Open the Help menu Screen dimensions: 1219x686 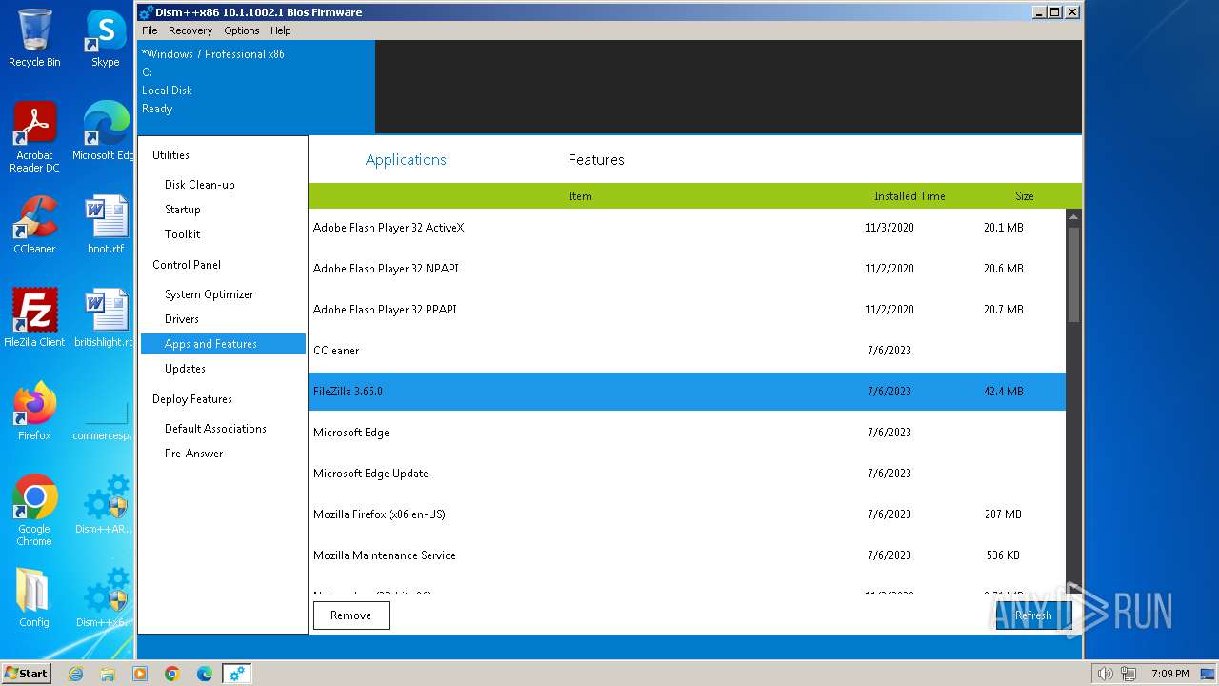(x=281, y=30)
